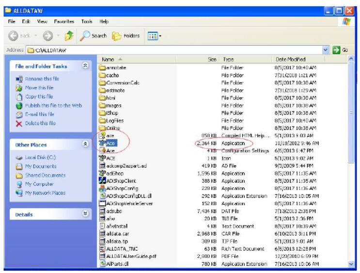
Task: Select the ADiShopClient application icon
Action: point(102,181)
